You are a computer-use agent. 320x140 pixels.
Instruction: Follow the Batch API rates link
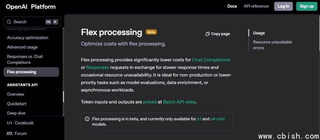click(x=179, y=102)
